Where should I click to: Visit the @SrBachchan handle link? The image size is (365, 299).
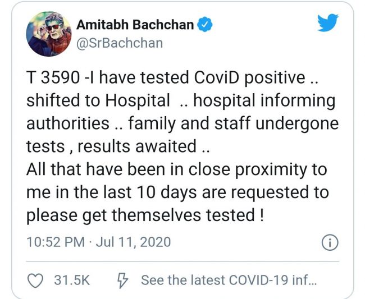click(119, 43)
